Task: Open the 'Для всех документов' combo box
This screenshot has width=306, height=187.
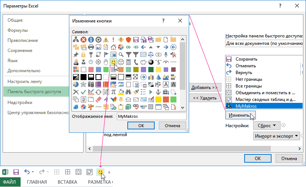Action: point(264,44)
